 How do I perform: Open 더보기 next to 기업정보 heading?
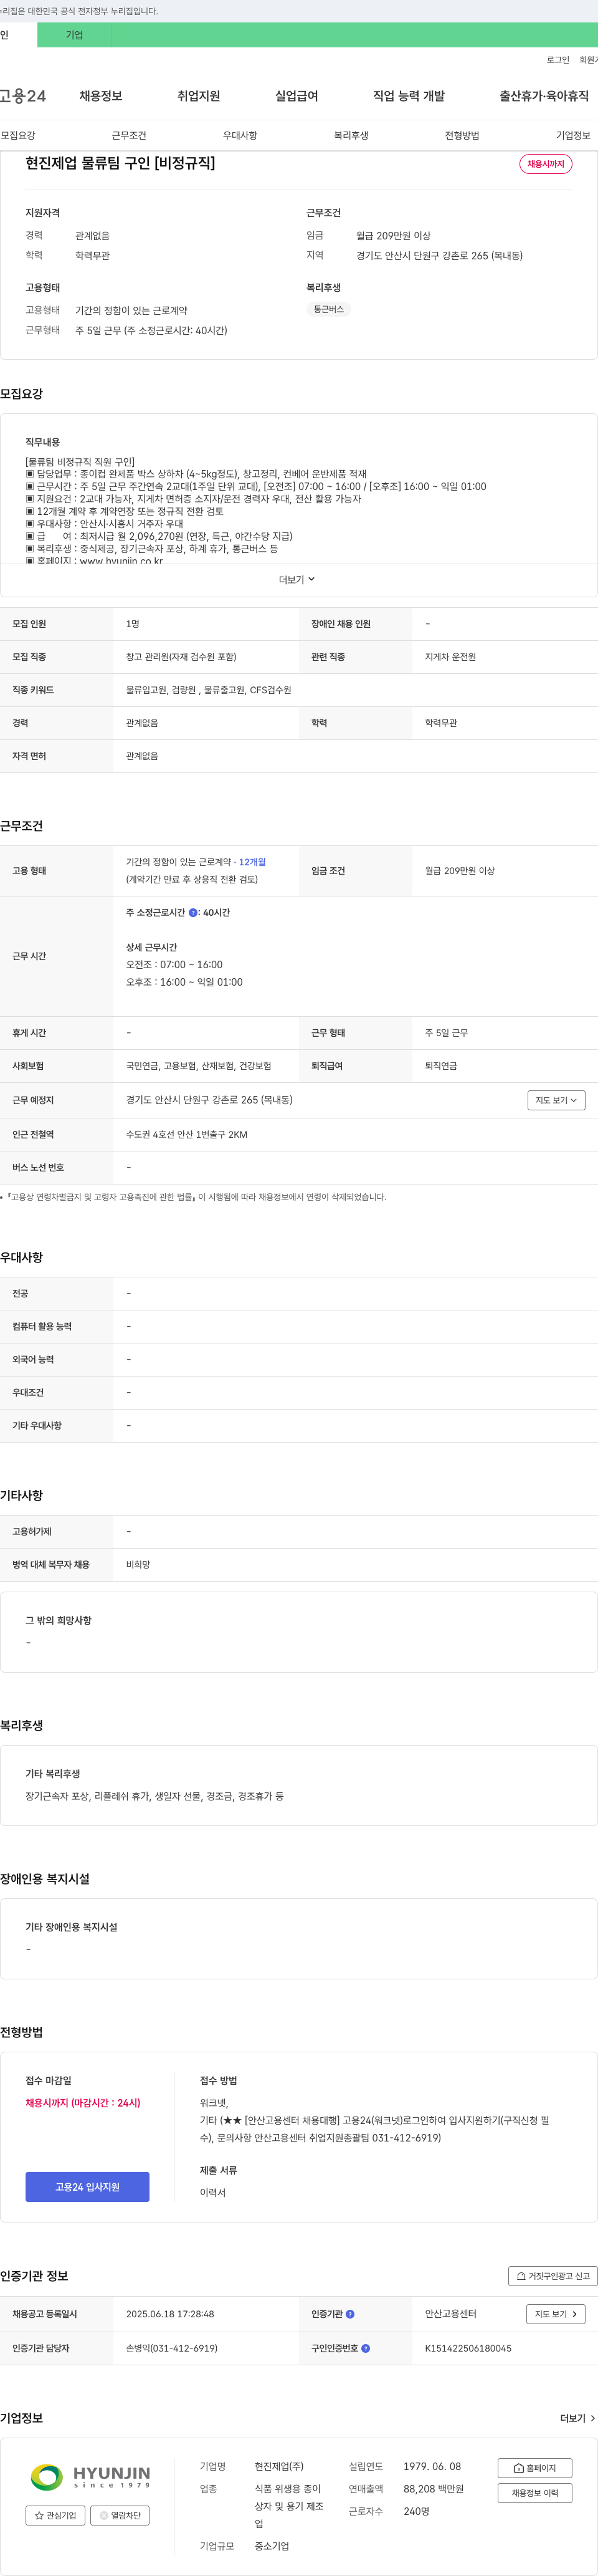(578, 2418)
